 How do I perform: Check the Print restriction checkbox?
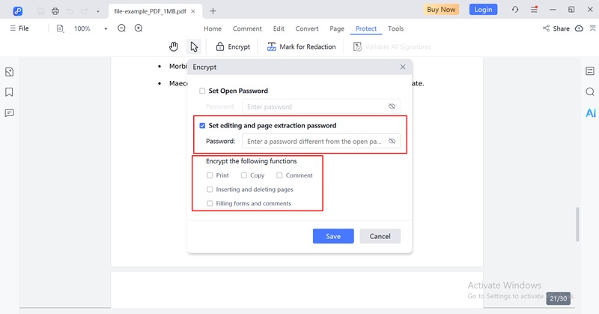[x=210, y=175]
